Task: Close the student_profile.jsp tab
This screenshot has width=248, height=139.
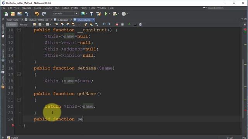Action: coord(51,20)
